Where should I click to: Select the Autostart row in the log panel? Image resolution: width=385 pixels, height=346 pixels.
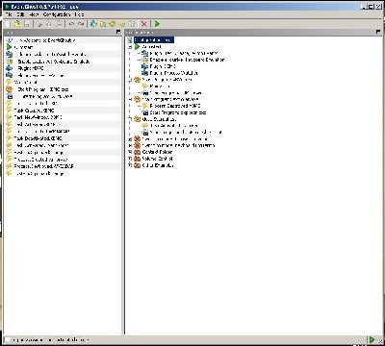click(63, 47)
